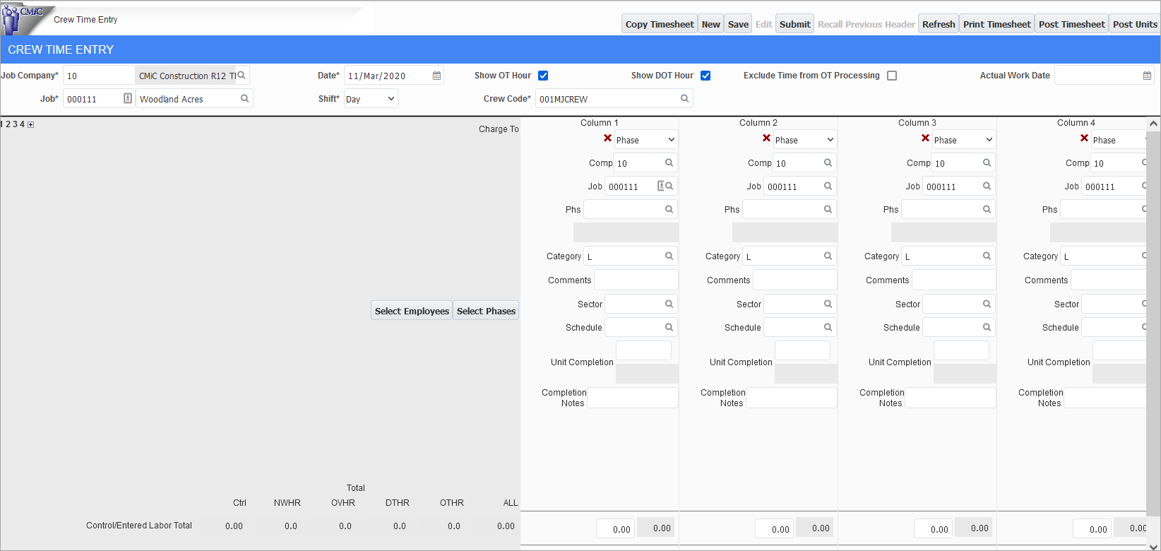Open Column 2 Phase dropdown
Image resolution: width=1161 pixels, height=551 pixels.
[x=804, y=140]
